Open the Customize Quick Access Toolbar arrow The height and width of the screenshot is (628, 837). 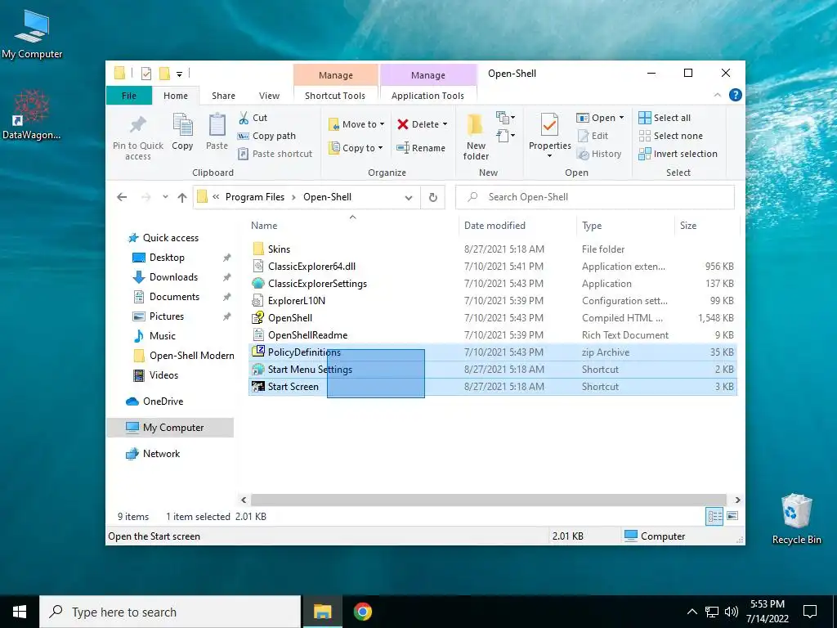coord(179,74)
